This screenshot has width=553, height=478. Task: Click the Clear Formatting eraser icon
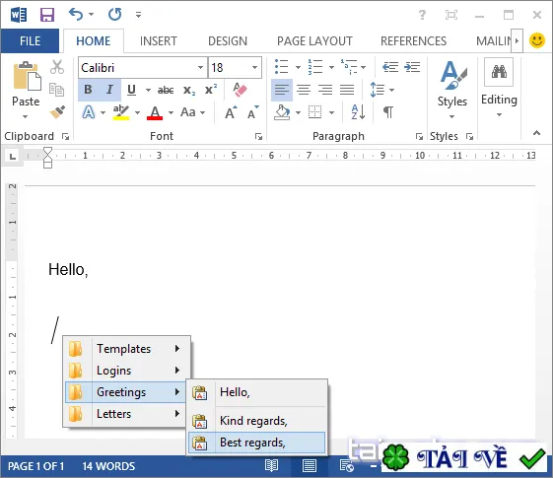(x=240, y=90)
